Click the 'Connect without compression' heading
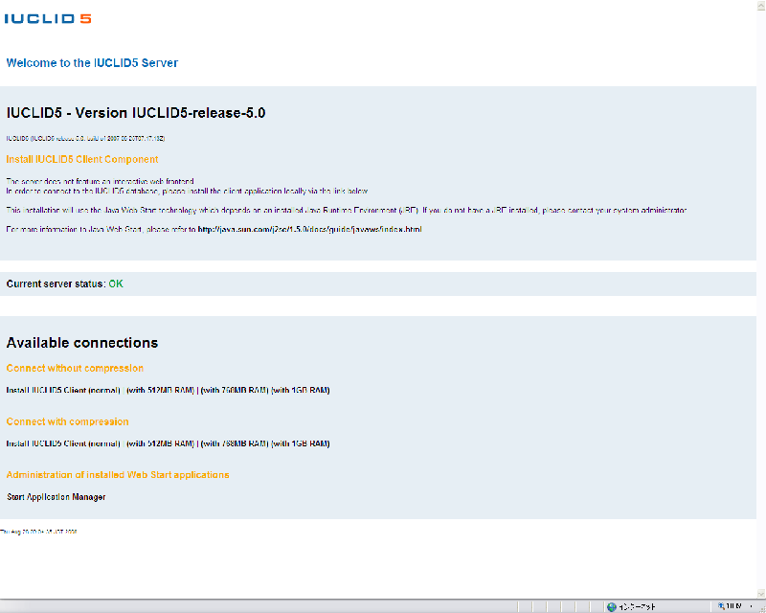The image size is (766, 613). pos(75,368)
